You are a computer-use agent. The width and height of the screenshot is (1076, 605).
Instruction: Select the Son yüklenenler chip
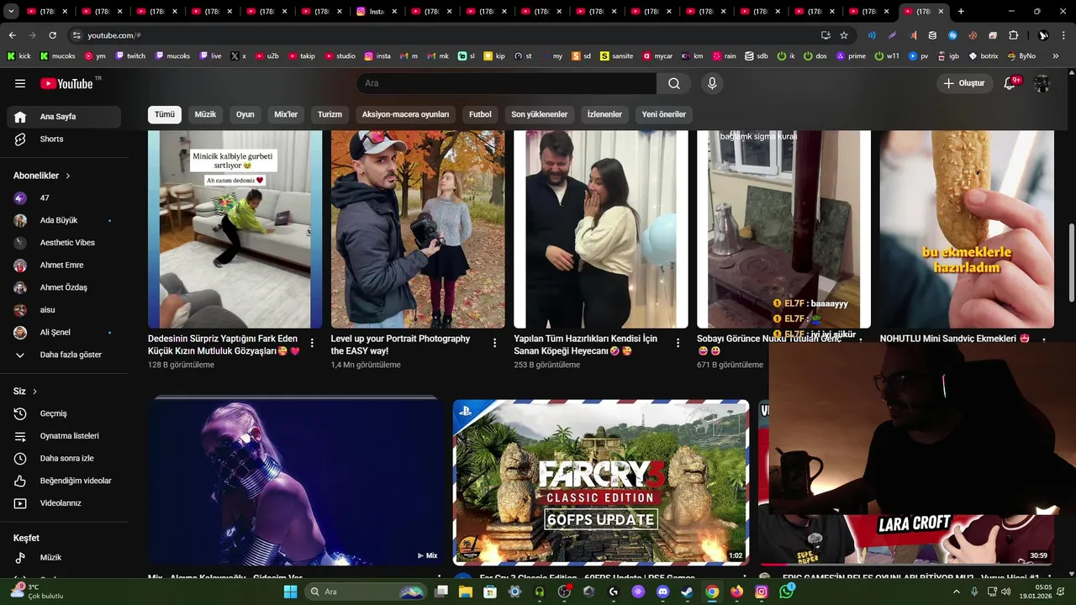[x=540, y=114]
